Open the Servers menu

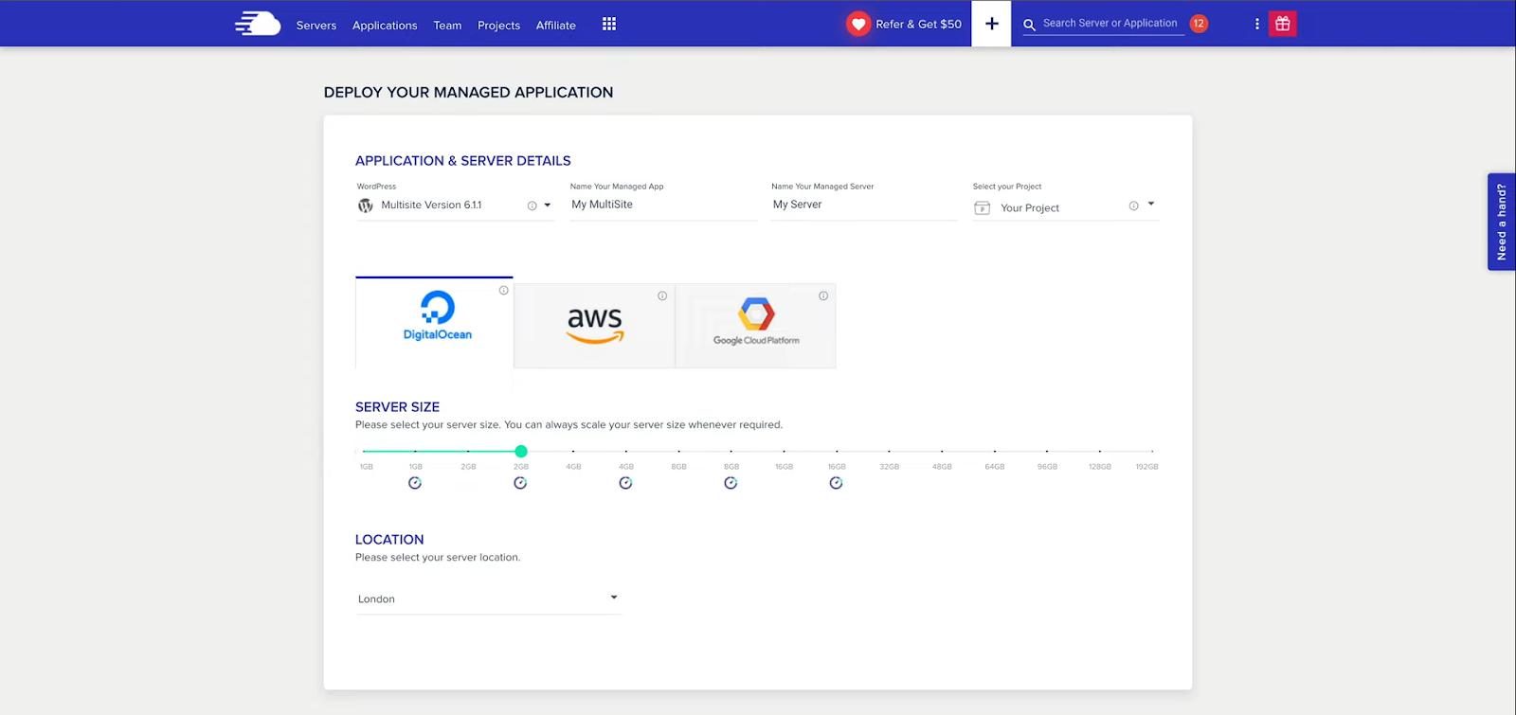click(316, 26)
